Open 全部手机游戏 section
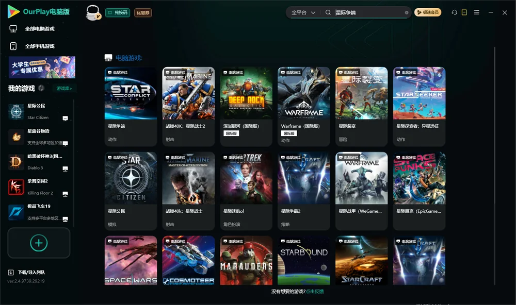 40,46
